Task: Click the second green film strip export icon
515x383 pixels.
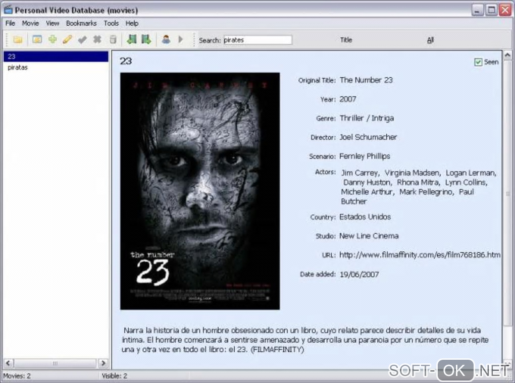Action: coord(146,40)
